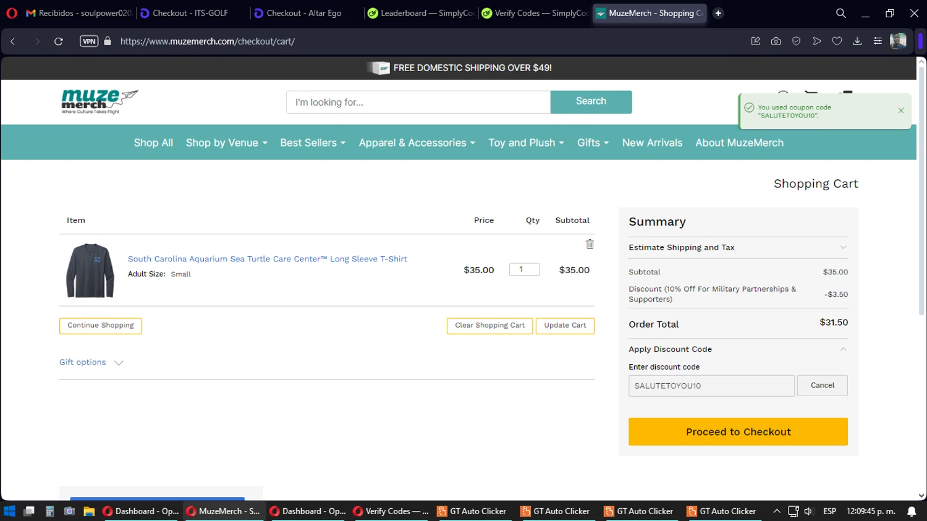
Task: Click Clear Shopping Cart
Action: [489, 326]
